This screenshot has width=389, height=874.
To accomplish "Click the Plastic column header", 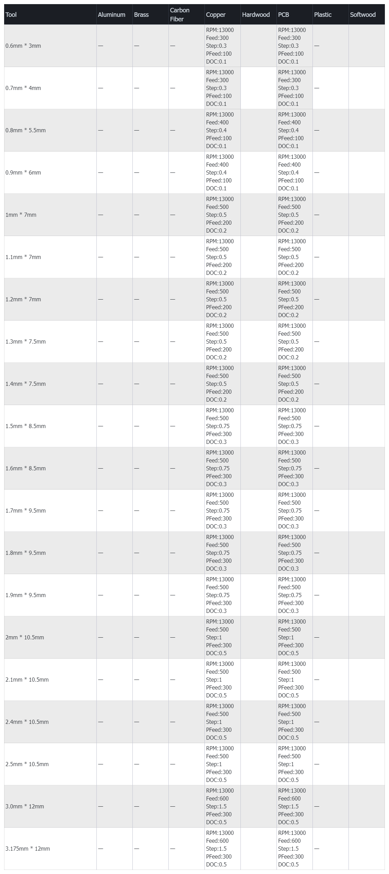I will tap(323, 15).
